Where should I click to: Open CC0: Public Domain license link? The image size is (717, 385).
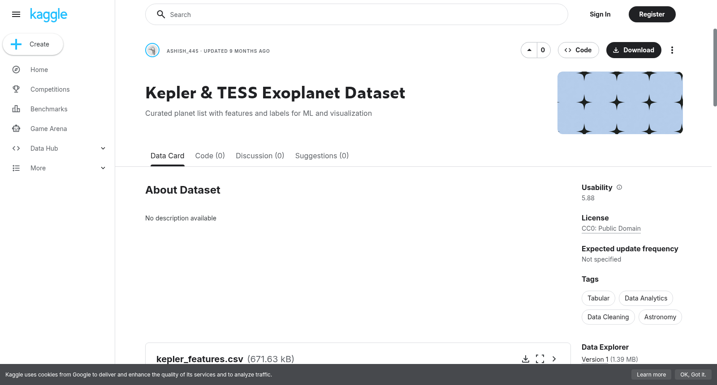611,228
